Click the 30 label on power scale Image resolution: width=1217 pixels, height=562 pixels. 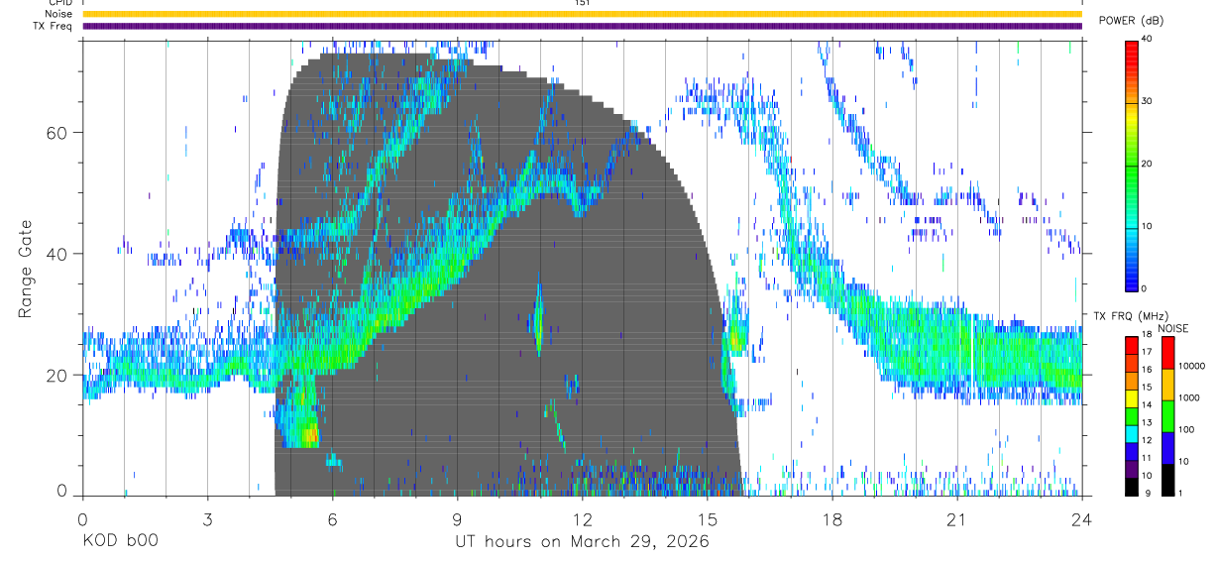point(1147,101)
